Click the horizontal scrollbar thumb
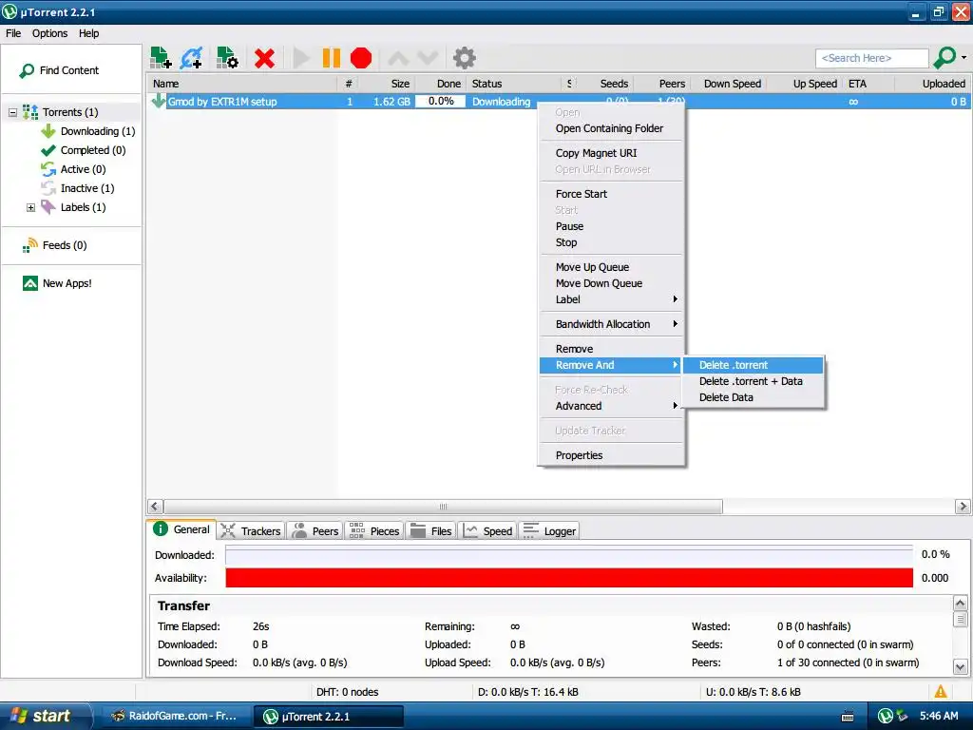973x730 pixels. click(443, 507)
